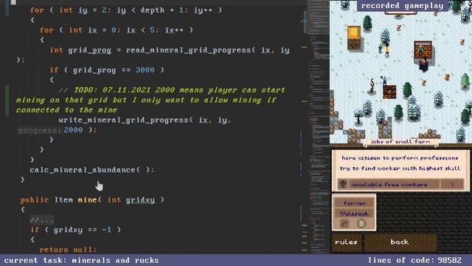Click the 'return null;' statement
This screenshot has height=266, width=472.
(x=68, y=250)
